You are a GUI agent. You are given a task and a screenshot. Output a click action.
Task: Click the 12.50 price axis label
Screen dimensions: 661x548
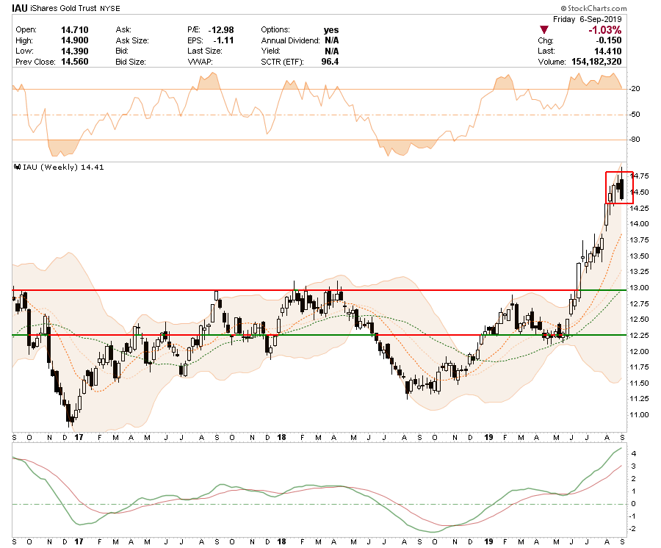639,319
